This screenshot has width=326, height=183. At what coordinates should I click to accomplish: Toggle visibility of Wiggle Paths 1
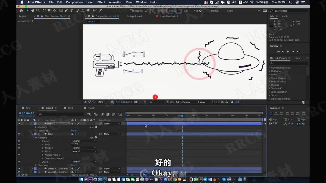[x=19, y=155]
